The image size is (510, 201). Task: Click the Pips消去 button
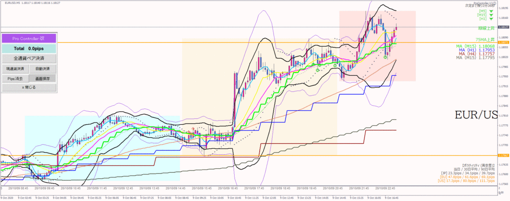15,79
